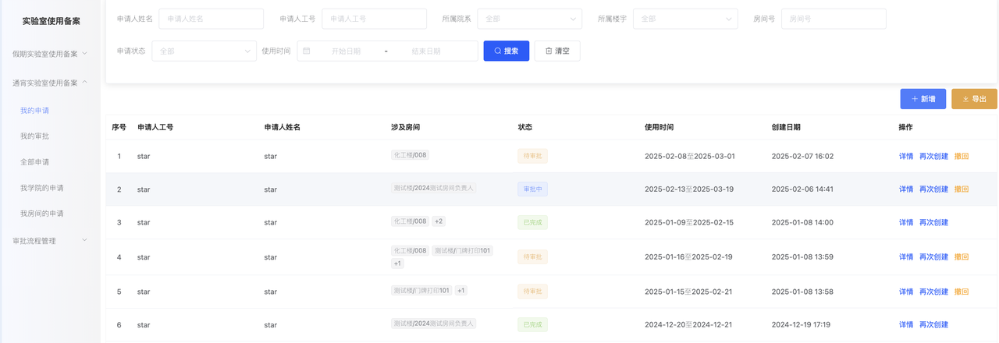Click the 已完成 status tag in row 3
Image resolution: width=999 pixels, height=343 pixels.
[x=533, y=222]
